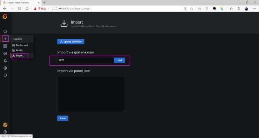This screenshot has height=138, width=259.
Task: Click the dark extension icon in toolbar
Action: pyautogui.click(x=214, y=9)
